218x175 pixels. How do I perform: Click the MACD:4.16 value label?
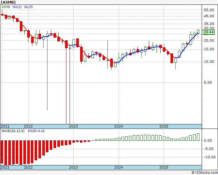click(x=36, y=131)
